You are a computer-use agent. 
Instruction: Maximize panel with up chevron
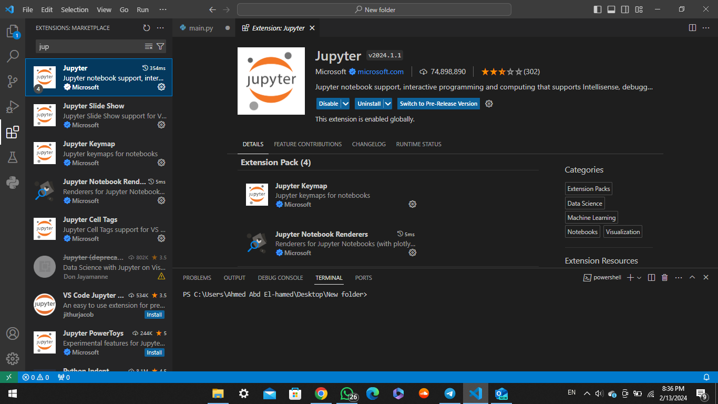click(692, 277)
